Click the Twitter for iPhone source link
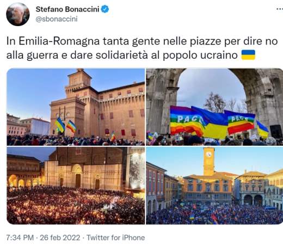283x247 pixels. (115, 238)
